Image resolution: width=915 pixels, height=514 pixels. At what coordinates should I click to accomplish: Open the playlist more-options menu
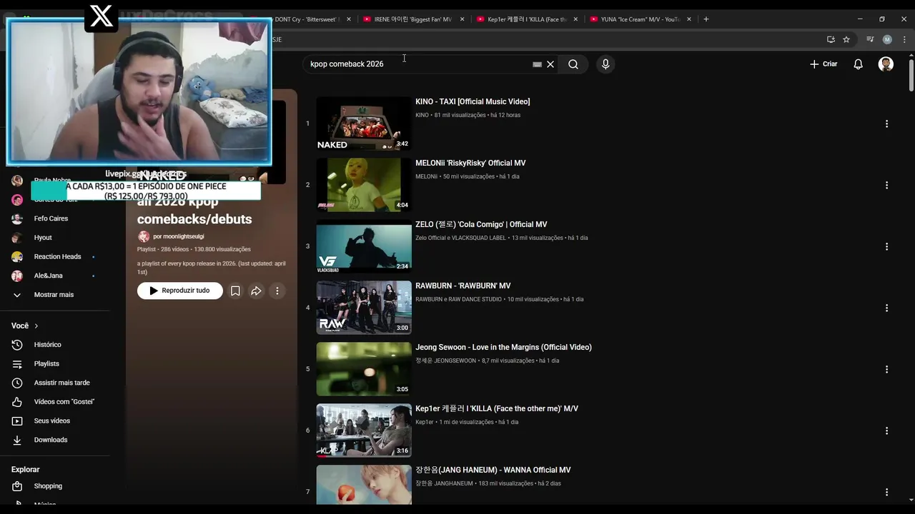click(x=277, y=291)
